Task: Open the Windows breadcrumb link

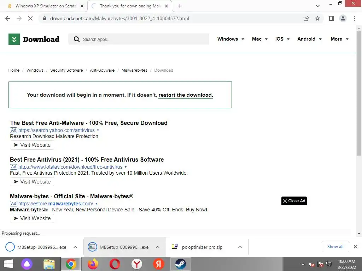Action: 35,70
